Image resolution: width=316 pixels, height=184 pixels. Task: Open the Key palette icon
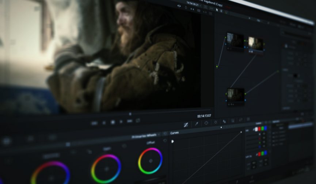click(233, 121)
